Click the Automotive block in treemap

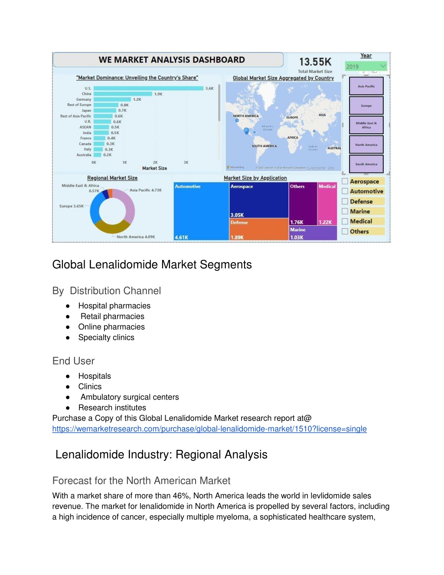201,211
